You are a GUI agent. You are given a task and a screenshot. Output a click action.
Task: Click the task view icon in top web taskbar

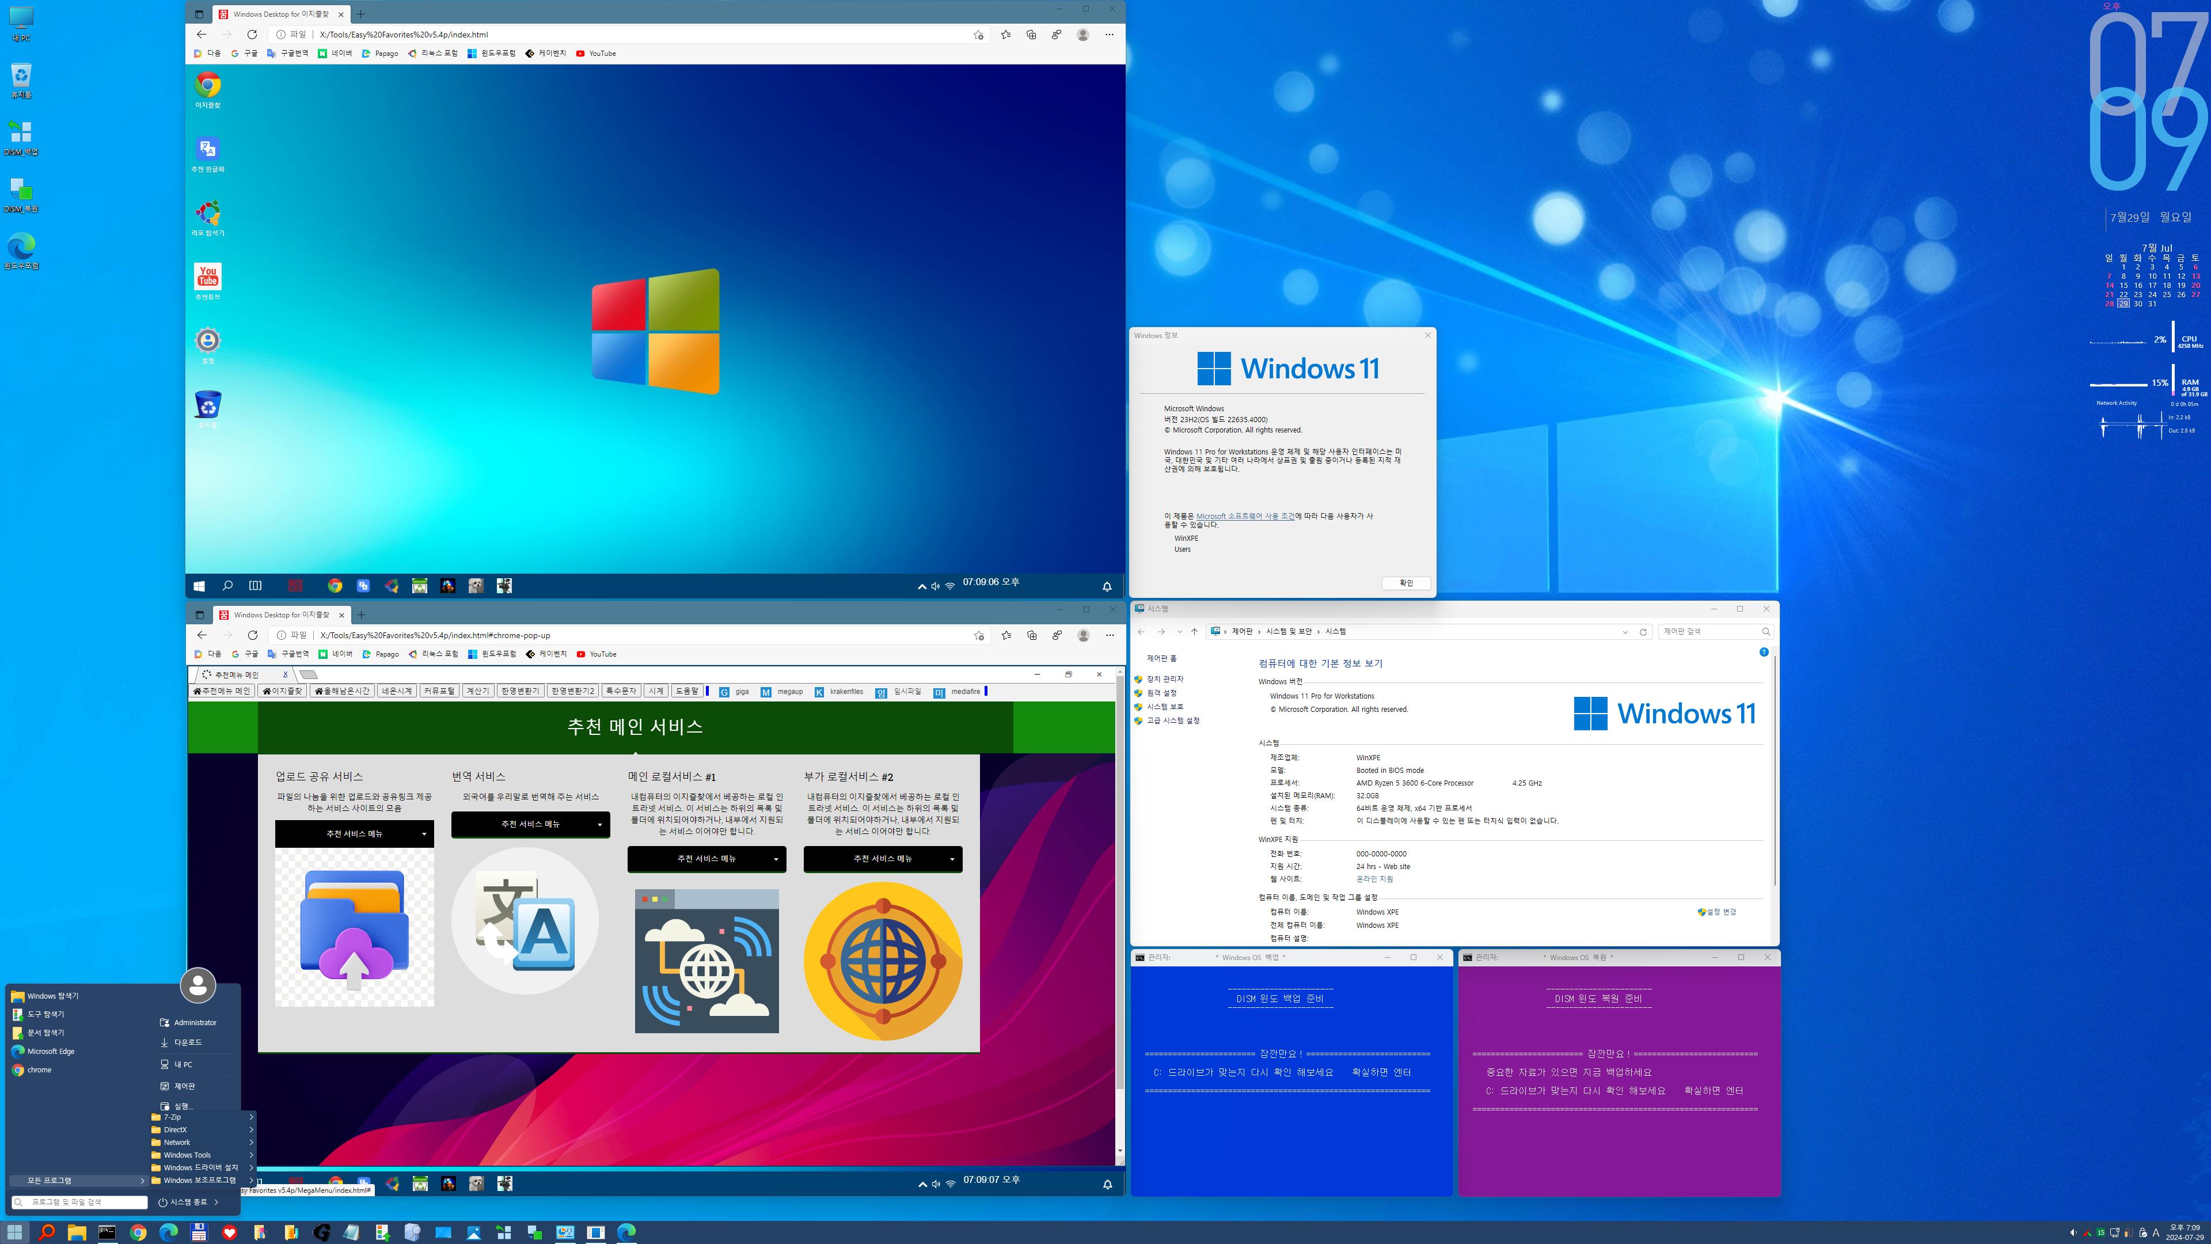[255, 586]
